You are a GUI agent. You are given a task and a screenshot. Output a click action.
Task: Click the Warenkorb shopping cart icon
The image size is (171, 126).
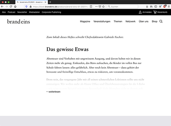[x=155, y=12]
